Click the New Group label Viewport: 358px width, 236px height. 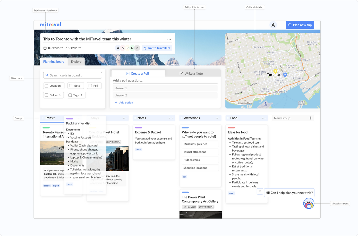coord(282,118)
